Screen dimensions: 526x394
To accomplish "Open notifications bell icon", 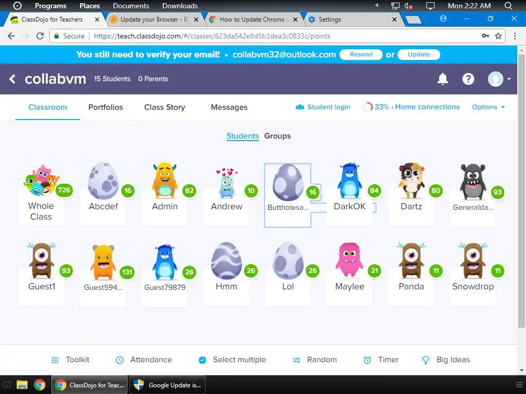I will (x=443, y=79).
